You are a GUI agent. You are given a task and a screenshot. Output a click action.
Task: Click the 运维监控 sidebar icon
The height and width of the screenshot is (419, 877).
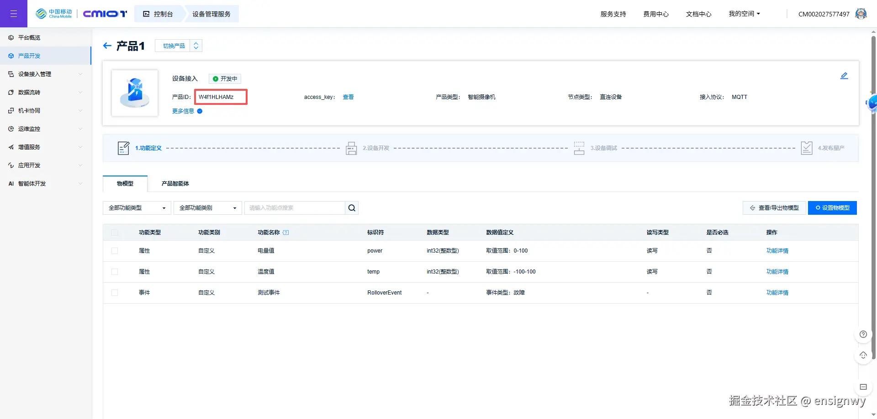[x=11, y=129]
